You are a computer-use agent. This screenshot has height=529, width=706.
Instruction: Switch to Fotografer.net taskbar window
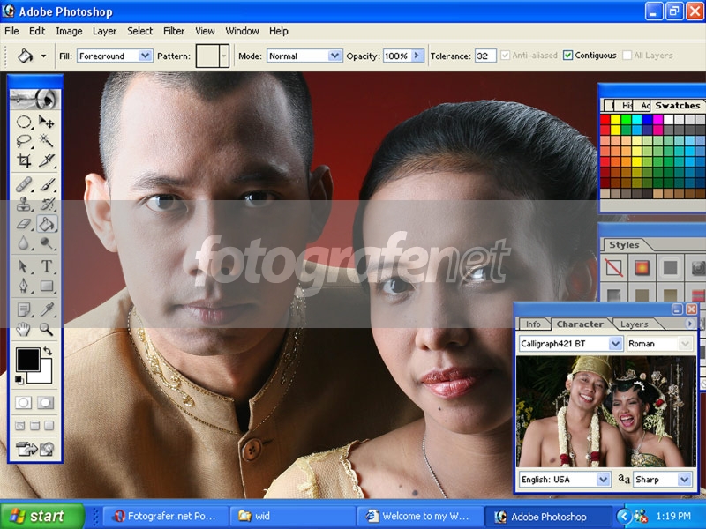(165, 517)
